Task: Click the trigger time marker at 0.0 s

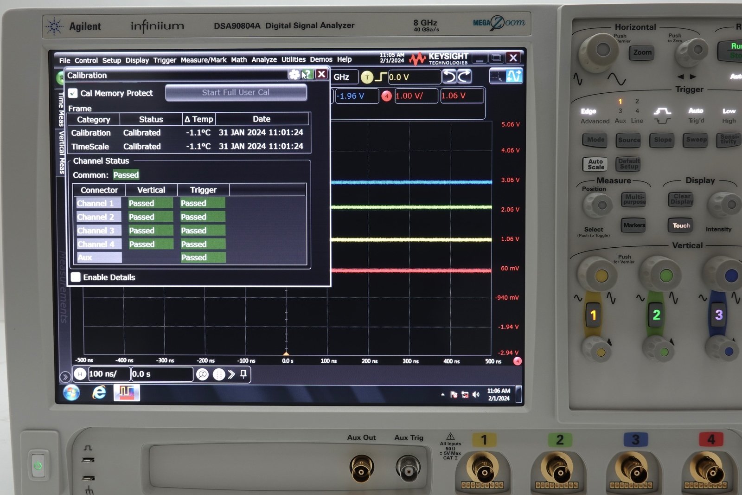Action: point(286,354)
